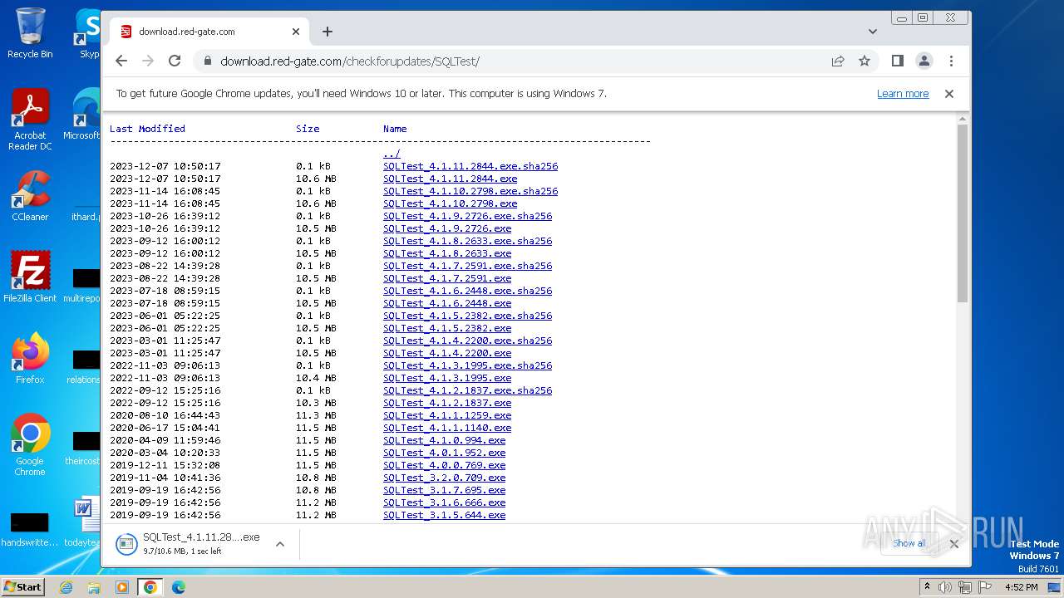Viewport: 1064px width, 598px height.
Task: Open the taskbar clock showing 4:52 PM
Action: pos(1021,587)
